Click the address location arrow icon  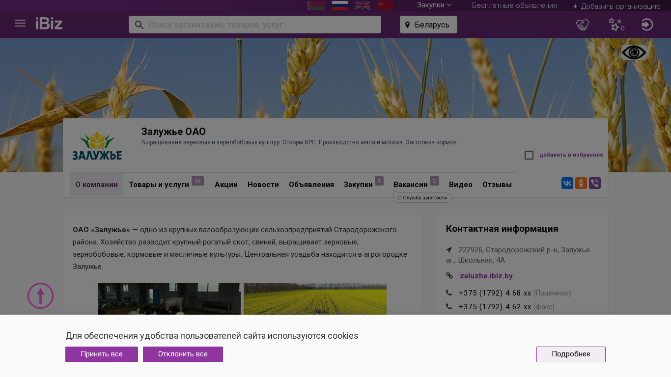pyautogui.click(x=449, y=250)
